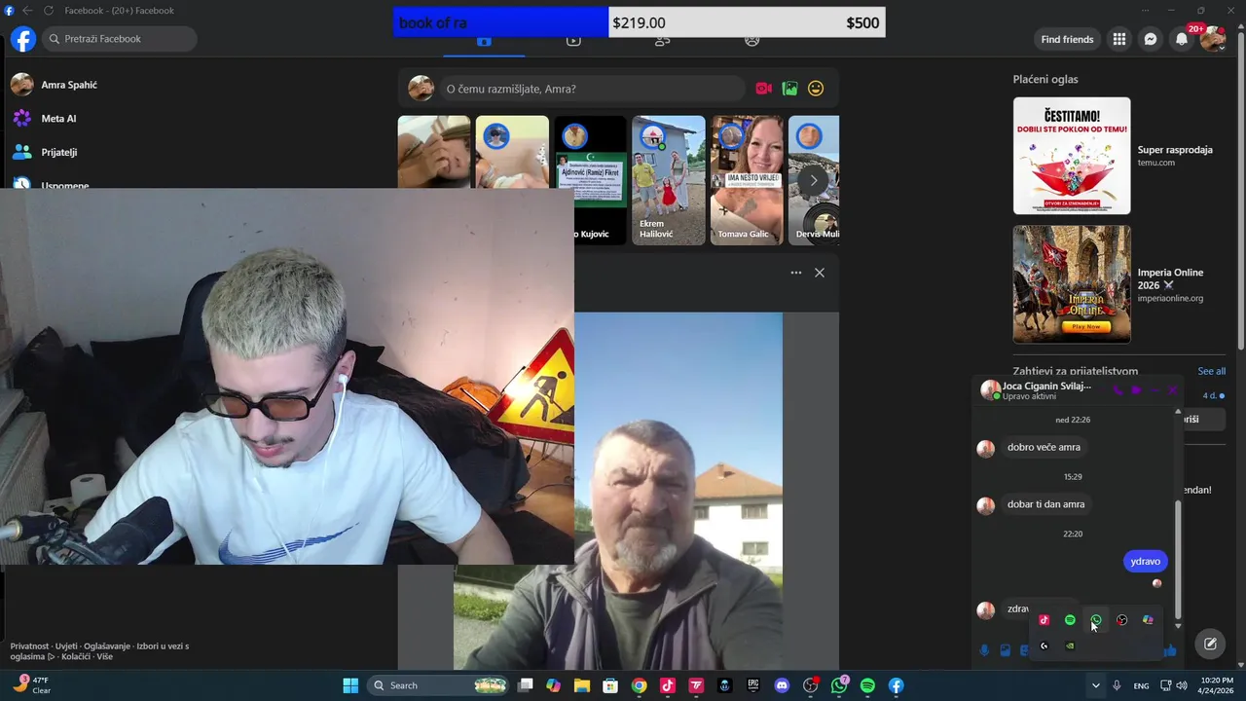Click chat scrollbar down arrow

[x=1178, y=626]
